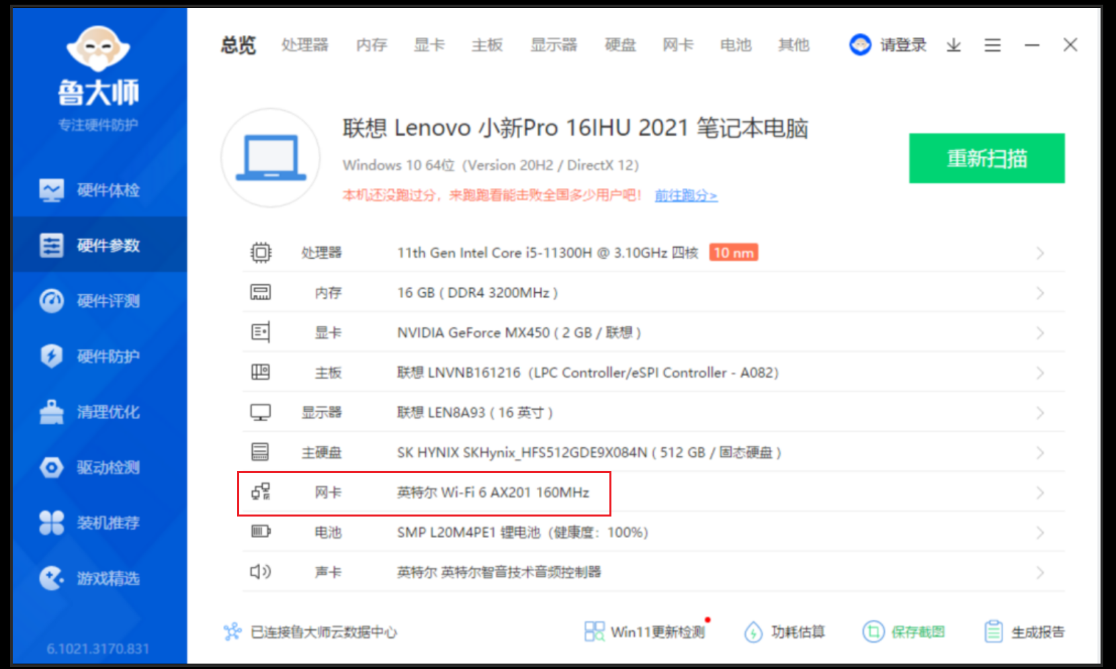Expand the 内存 row chevron
1116x669 pixels.
pyautogui.click(x=1040, y=293)
